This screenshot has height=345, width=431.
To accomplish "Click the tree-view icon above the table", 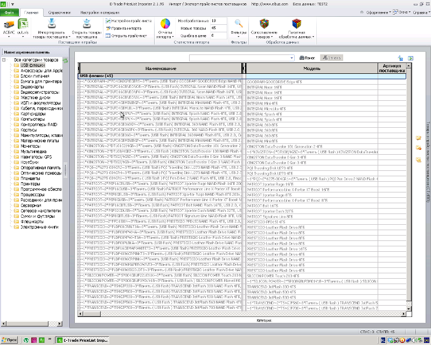I will click(x=400, y=58).
